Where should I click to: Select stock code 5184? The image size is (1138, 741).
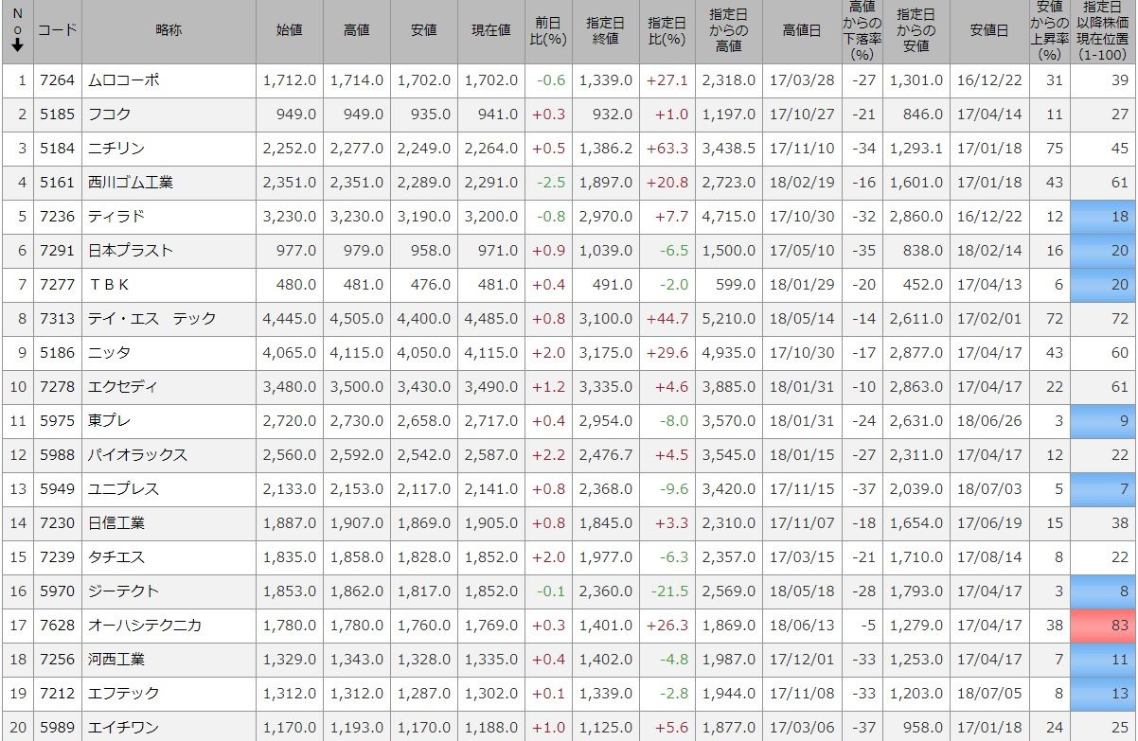[x=58, y=149]
